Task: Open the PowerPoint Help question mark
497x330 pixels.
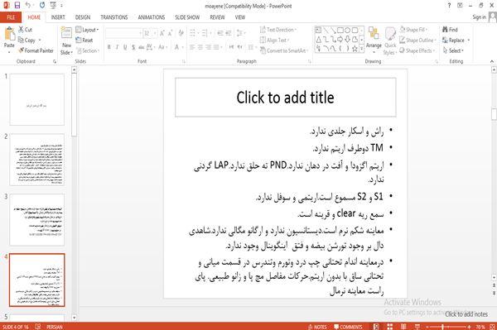Action: [449, 6]
